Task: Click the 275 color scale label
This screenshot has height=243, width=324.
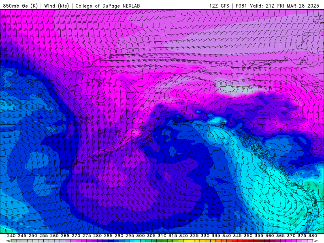Action: point(86,236)
